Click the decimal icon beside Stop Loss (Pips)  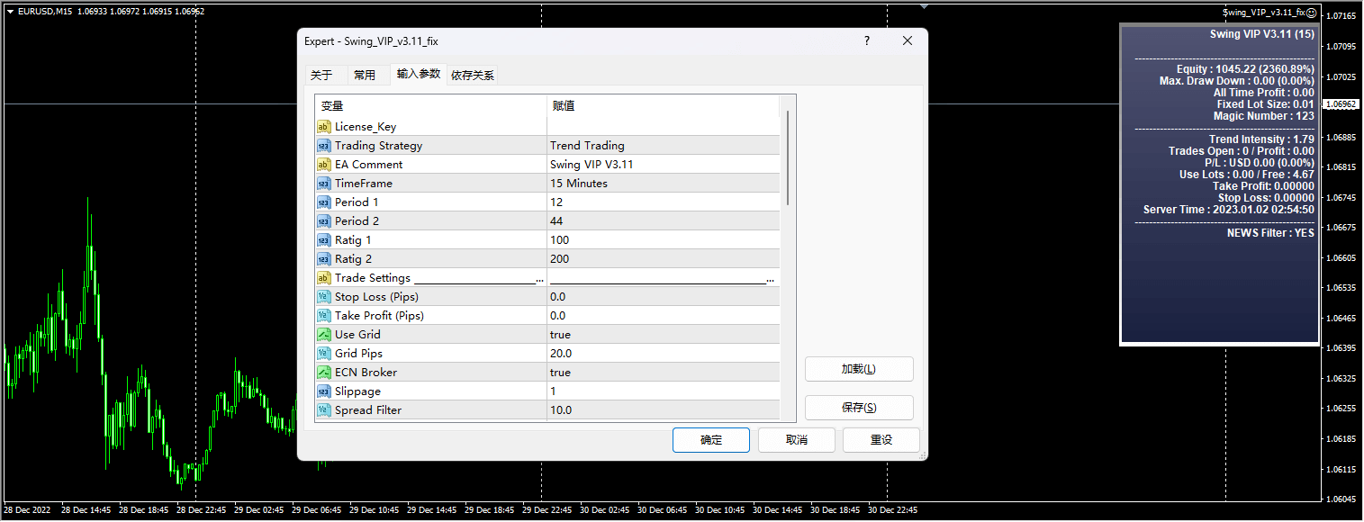324,296
